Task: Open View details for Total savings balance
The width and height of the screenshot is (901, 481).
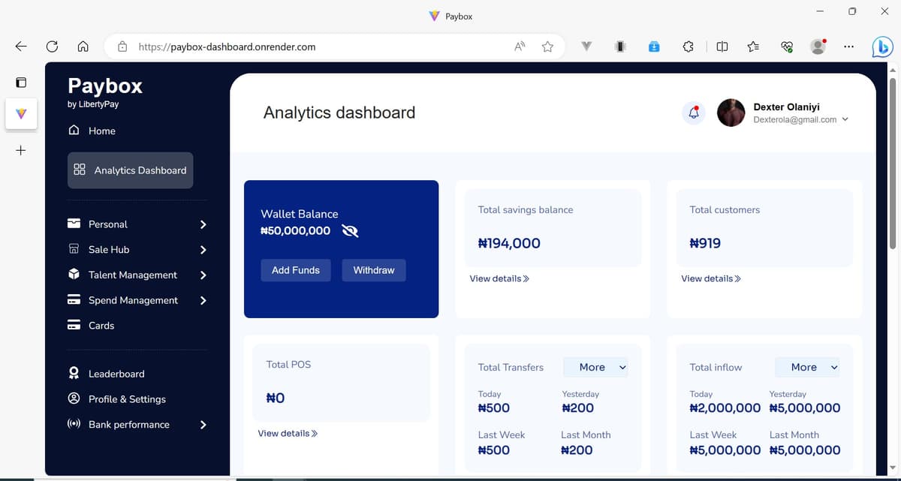Action: coord(499,278)
